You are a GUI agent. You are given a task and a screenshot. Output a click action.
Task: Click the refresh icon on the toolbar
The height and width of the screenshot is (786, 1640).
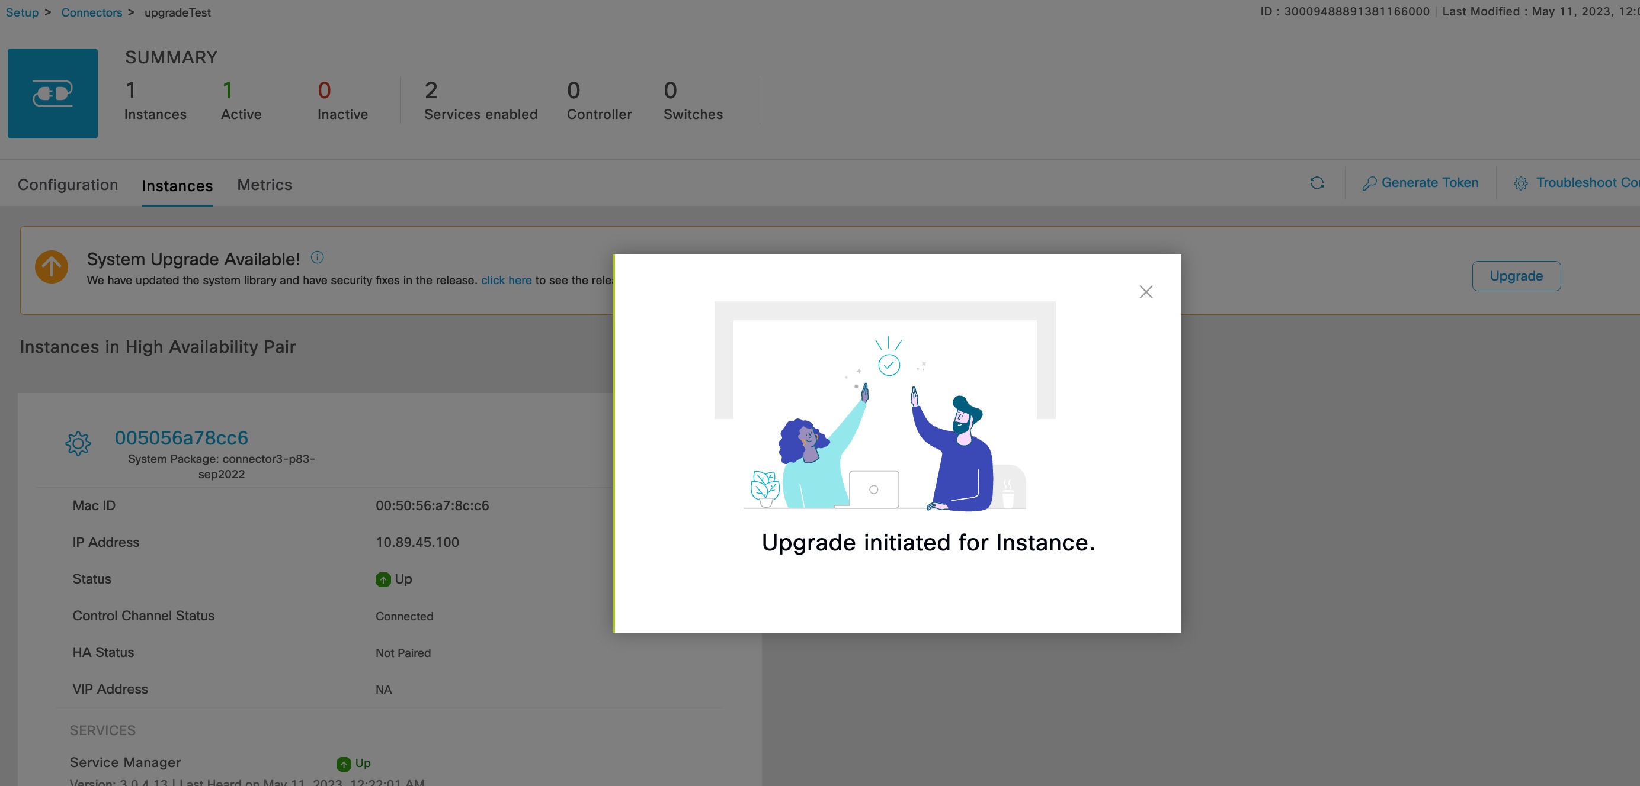click(x=1317, y=183)
